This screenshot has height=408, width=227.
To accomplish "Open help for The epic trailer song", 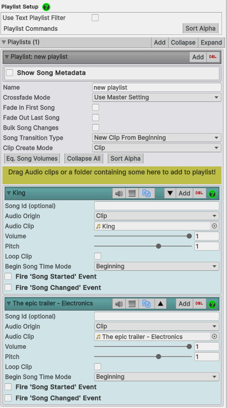I will tap(212, 304).
